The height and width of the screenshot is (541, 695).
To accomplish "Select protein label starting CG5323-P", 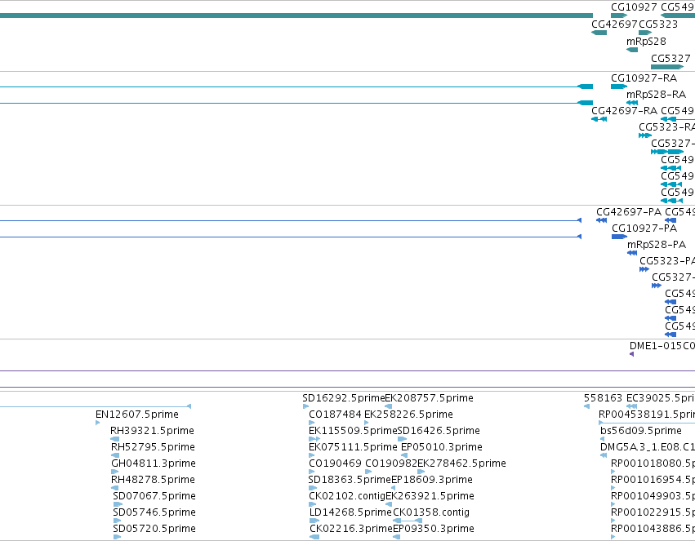I will coord(667,261).
